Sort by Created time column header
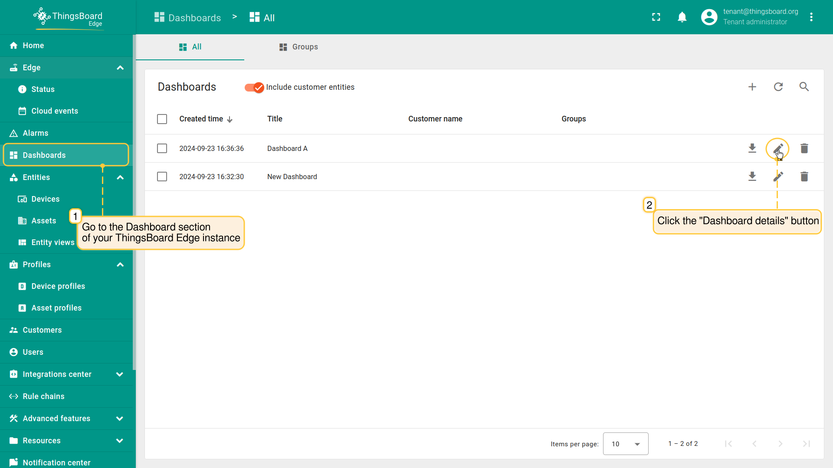The image size is (833, 468). pos(201,119)
